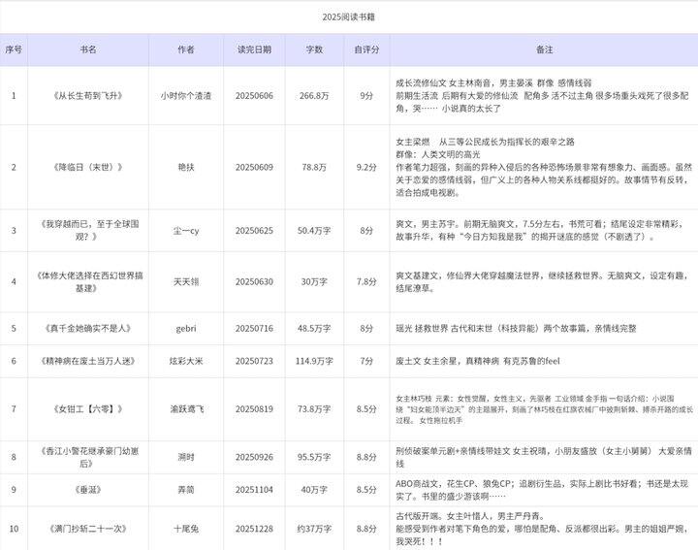Viewport: 698px width, 550px height.
Task: Click rating cell 7分
Action: (x=366, y=361)
